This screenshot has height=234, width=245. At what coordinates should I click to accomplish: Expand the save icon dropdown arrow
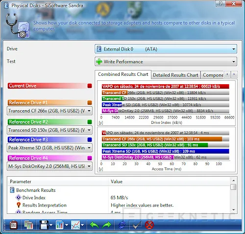51,225
